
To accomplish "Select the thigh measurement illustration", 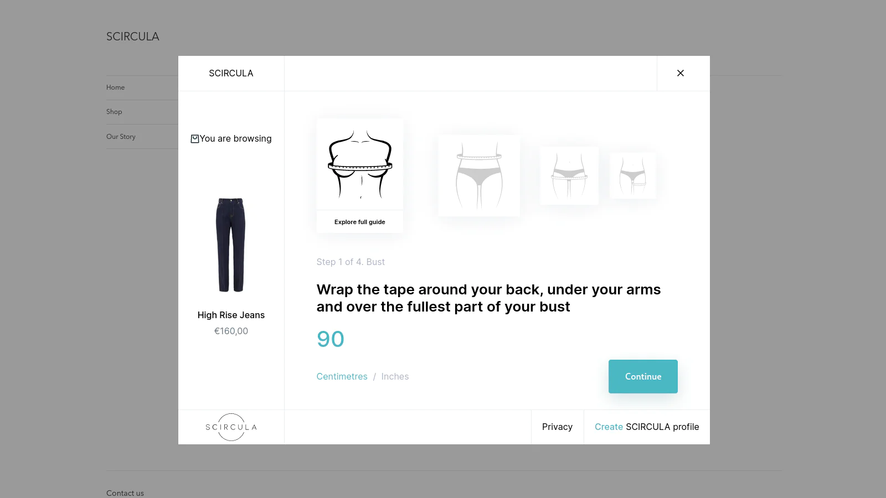I will pyautogui.click(x=633, y=175).
